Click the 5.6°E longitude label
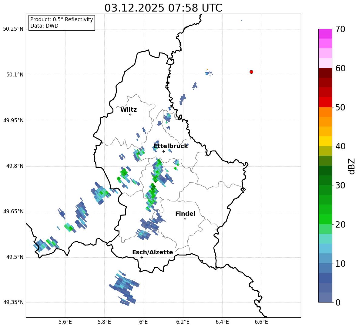 pos(65,322)
